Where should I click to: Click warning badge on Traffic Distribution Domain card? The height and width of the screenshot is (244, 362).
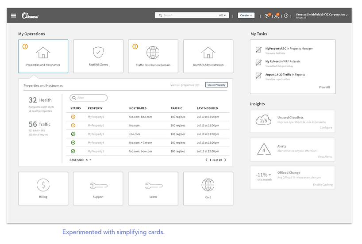pyautogui.click(x=135, y=46)
